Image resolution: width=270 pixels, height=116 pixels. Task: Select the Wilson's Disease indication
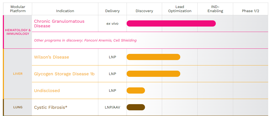[x=52, y=57]
